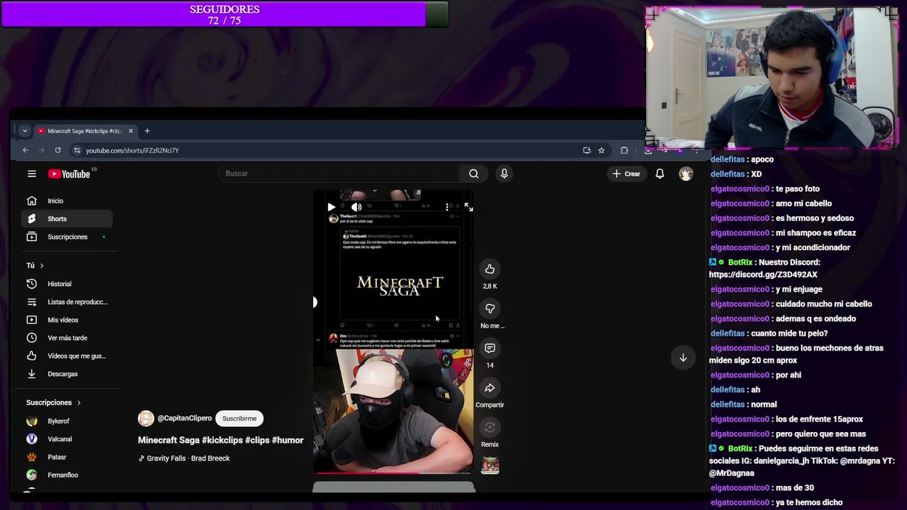Select Shorts in the sidebar
The width and height of the screenshot is (907, 510).
coord(67,219)
